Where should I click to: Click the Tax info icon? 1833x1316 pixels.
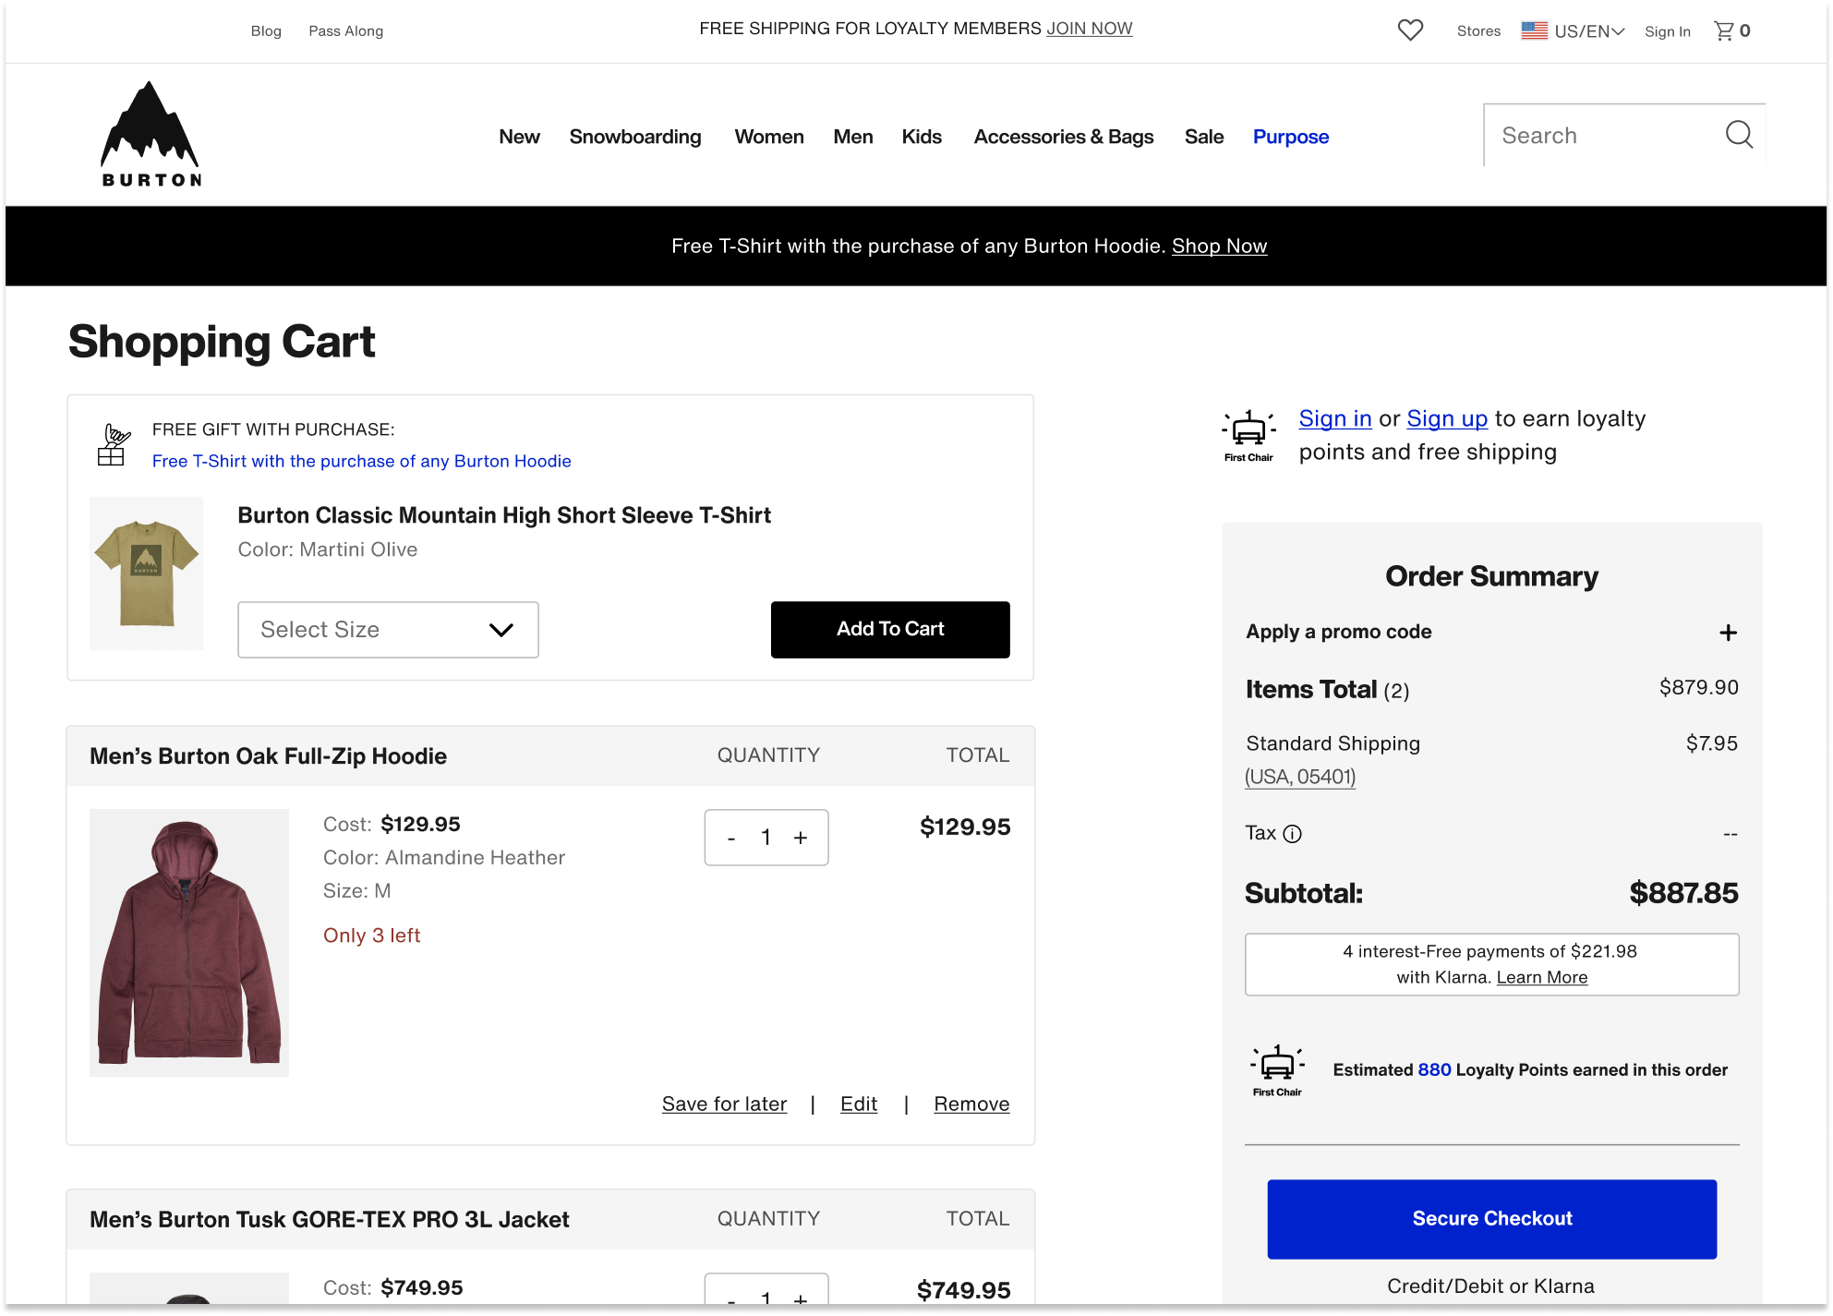[x=1293, y=834]
